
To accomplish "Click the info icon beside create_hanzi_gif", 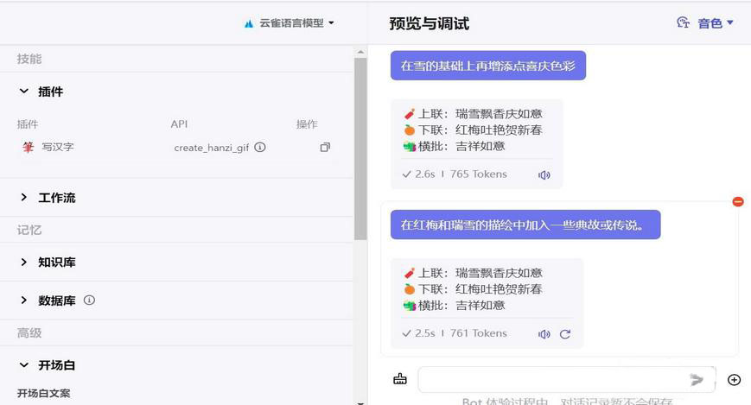I will [x=259, y=147].
